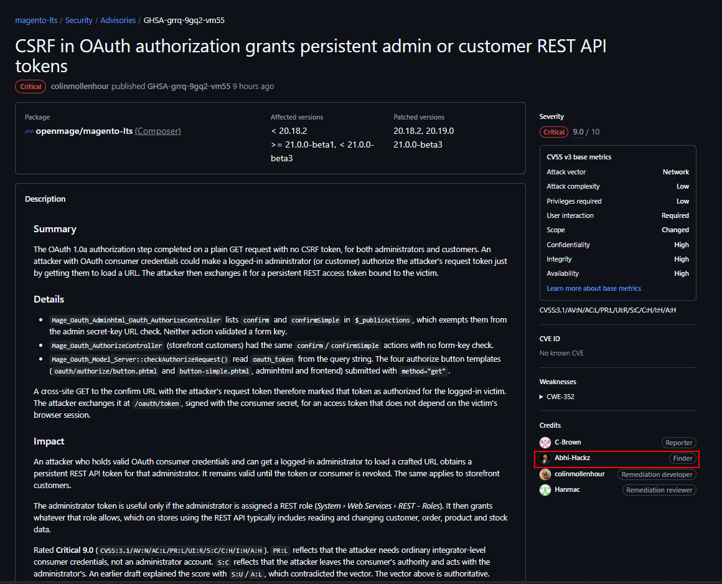Click the $_publicActions code snippet
722x584 pixels.
tap(382, 320)
